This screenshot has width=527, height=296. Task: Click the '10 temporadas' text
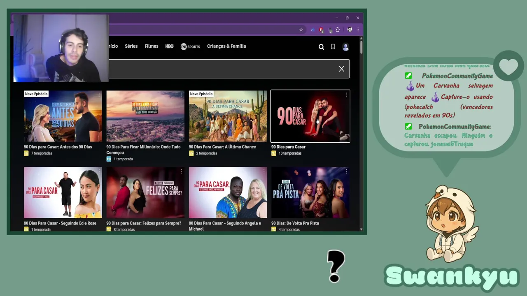[x=290, y=153]
